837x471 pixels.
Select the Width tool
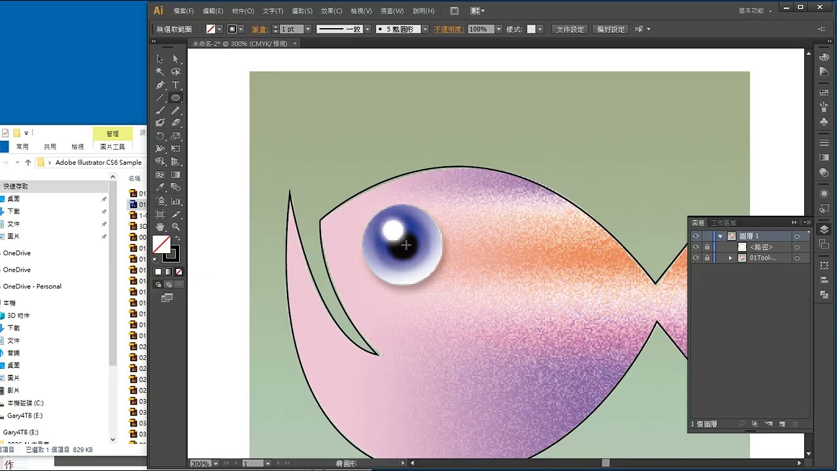(160, 148)
